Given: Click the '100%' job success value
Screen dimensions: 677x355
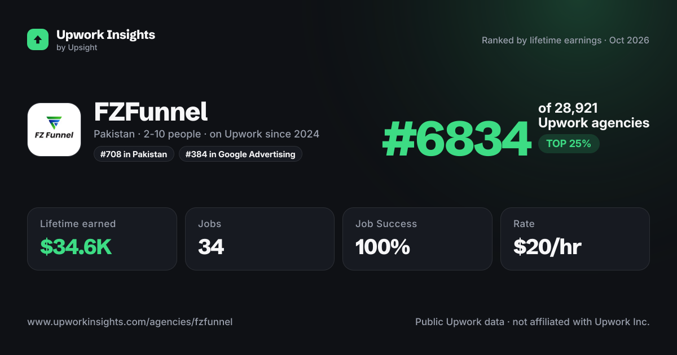Looking at the screenshot, I should pos(383,247).
